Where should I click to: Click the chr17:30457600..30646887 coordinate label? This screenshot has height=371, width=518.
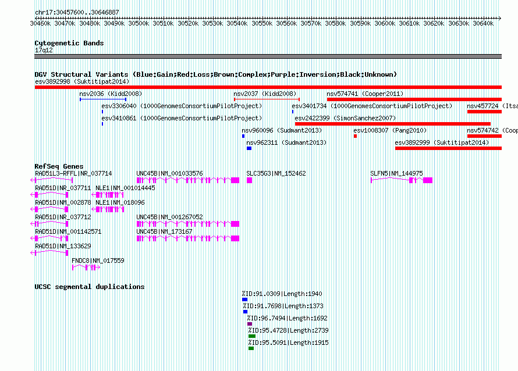tap(77, 12)
